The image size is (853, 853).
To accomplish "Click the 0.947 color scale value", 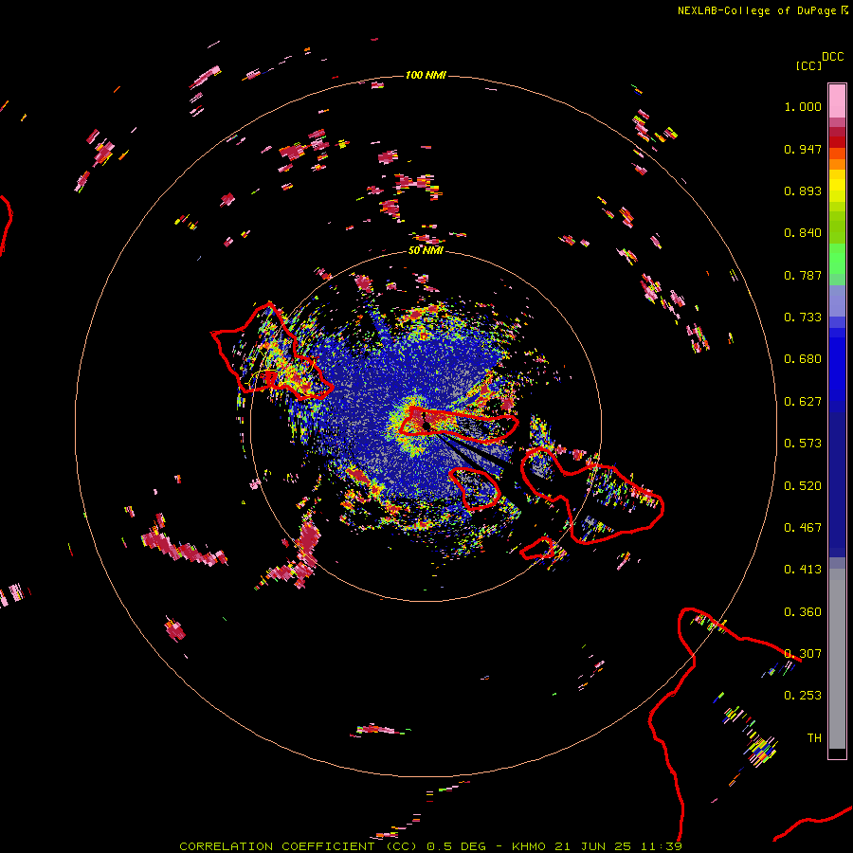I will pyautogui.click(x=803, y=149).
